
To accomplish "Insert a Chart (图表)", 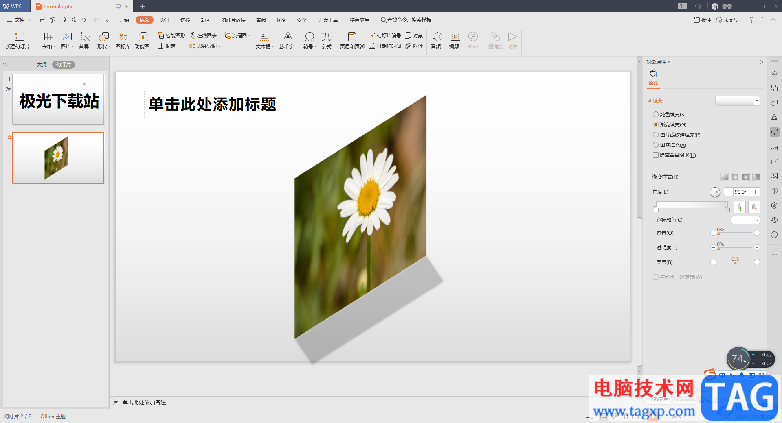I will click(167, 46).
